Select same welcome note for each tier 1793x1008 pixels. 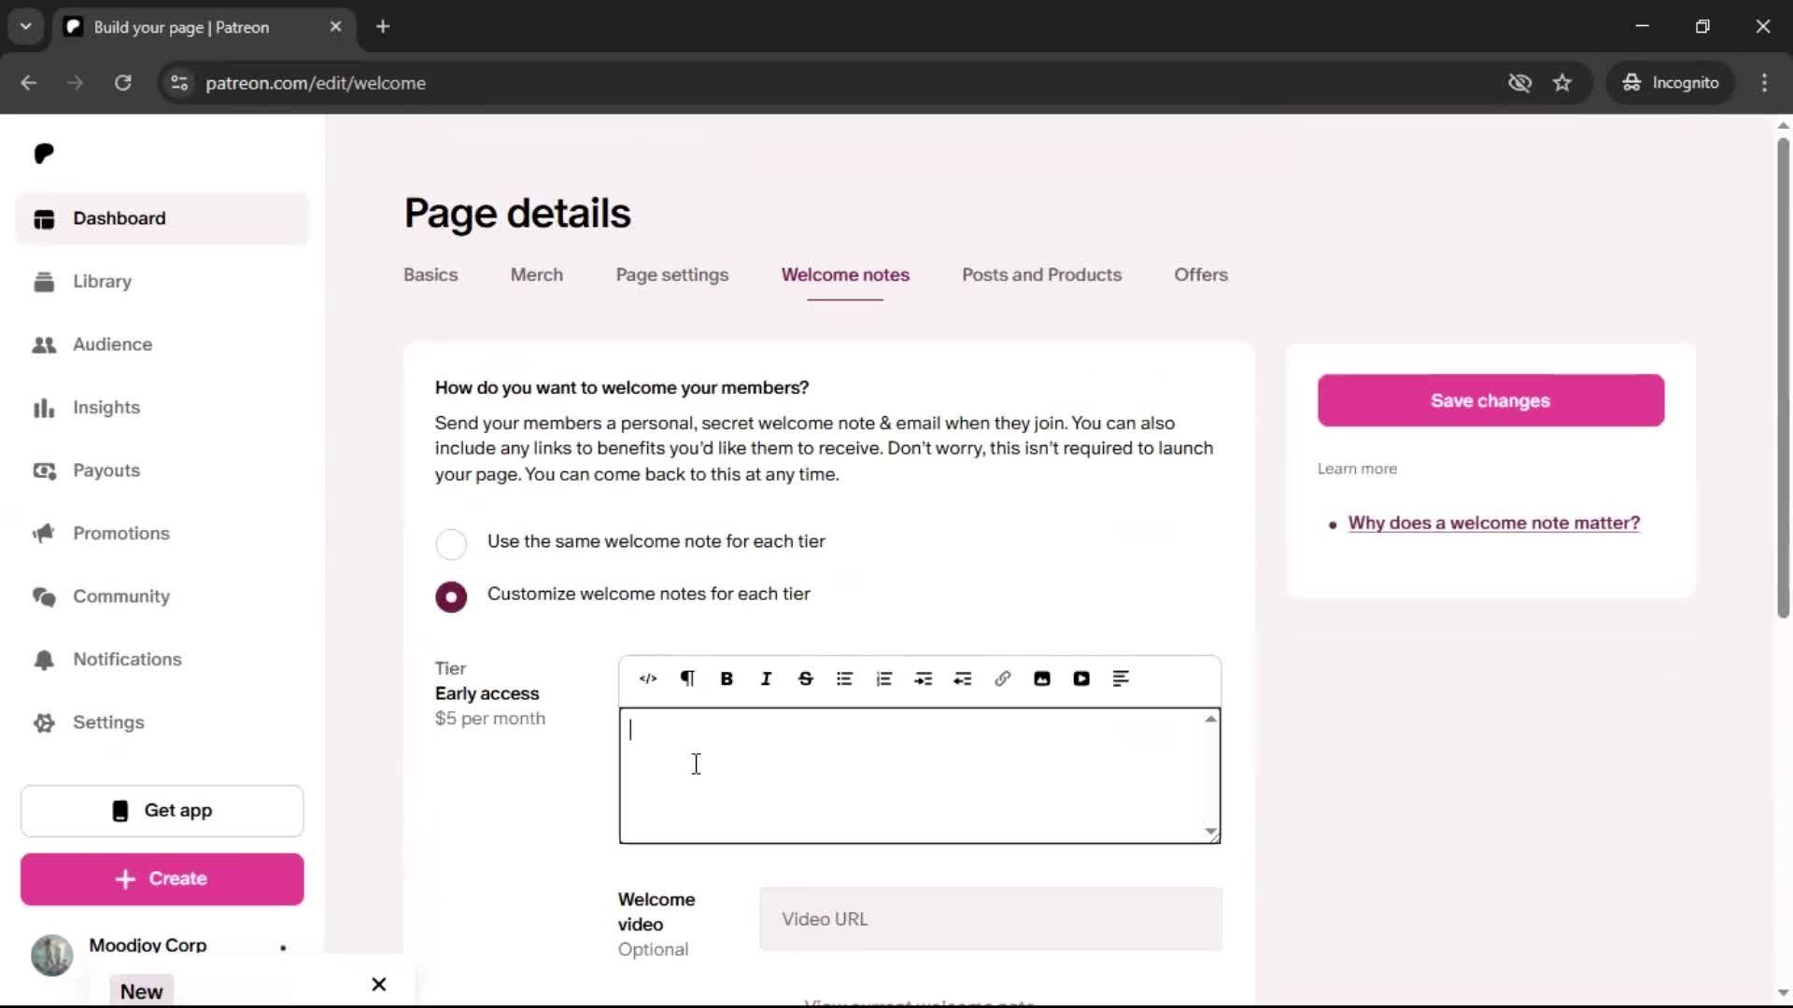tap(451, 543)
